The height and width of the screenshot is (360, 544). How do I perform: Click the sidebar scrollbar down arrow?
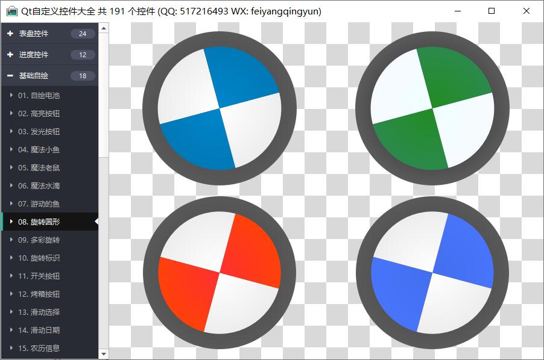click(x=103, y=354)
